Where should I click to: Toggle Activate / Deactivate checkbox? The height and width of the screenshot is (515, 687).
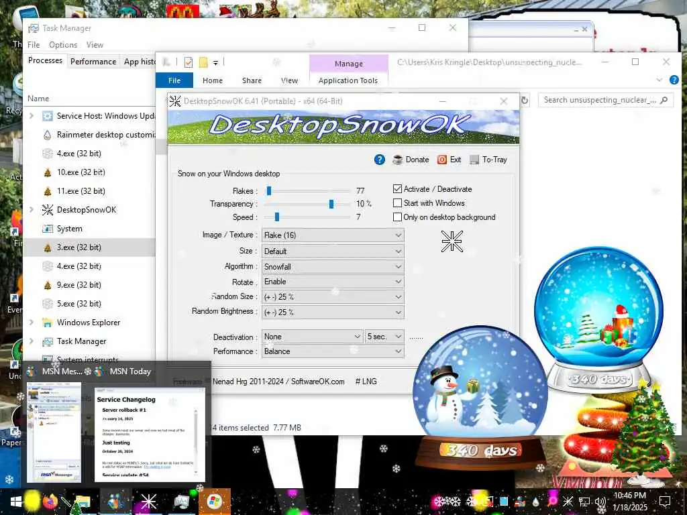pos(397,188)
